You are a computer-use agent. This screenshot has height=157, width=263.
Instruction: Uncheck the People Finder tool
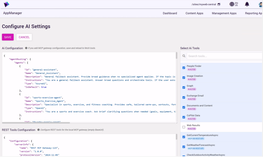coord(184,68)
